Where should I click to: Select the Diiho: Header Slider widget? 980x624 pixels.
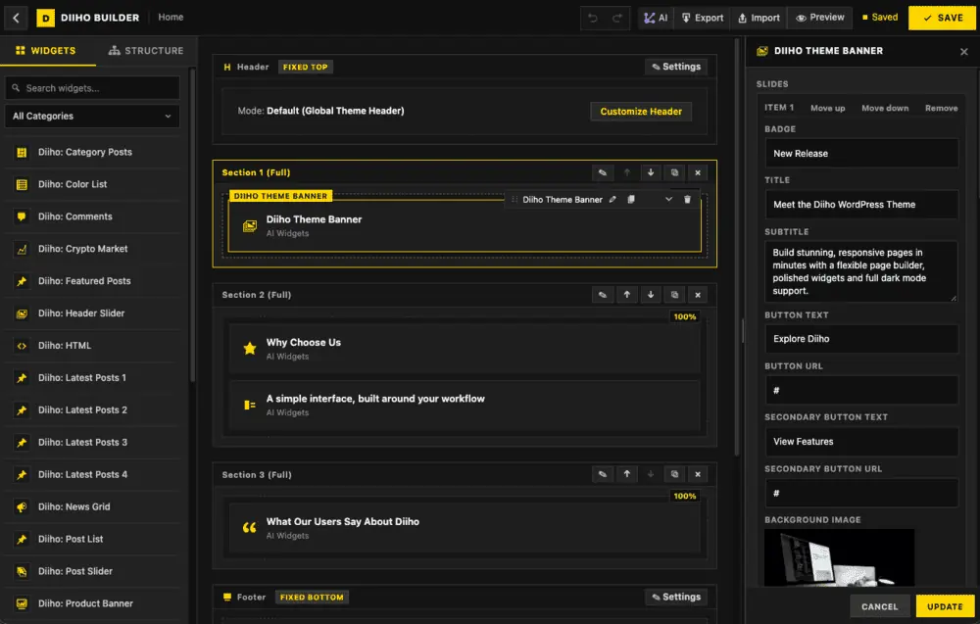pos(92,313)
